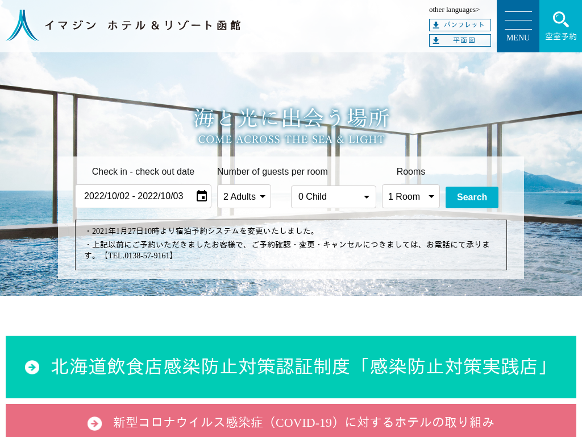Click the パンフレット download arrow icon
Viewport: 582px width, 437px height.
pyautogui.click(x=436, y=25)
